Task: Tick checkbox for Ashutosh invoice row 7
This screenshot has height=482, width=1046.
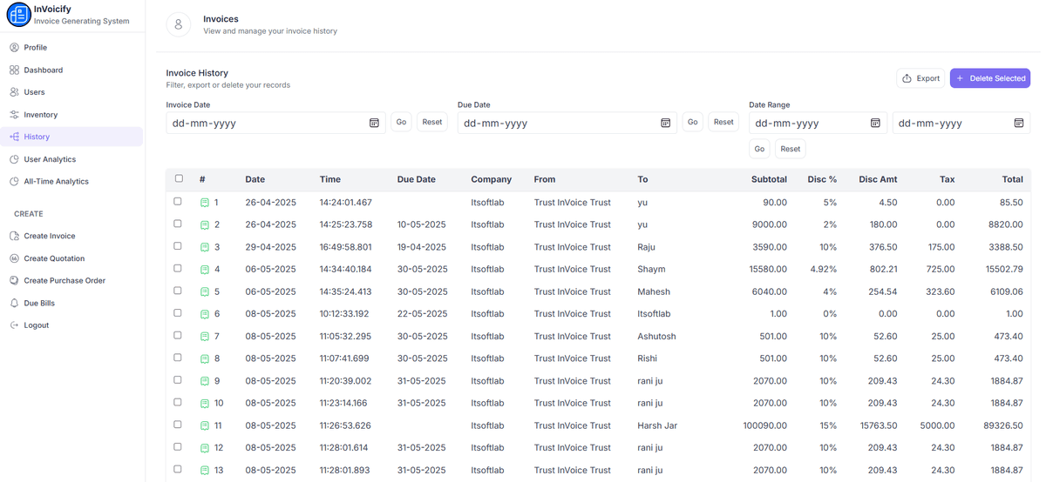Action: click(178, 335)
